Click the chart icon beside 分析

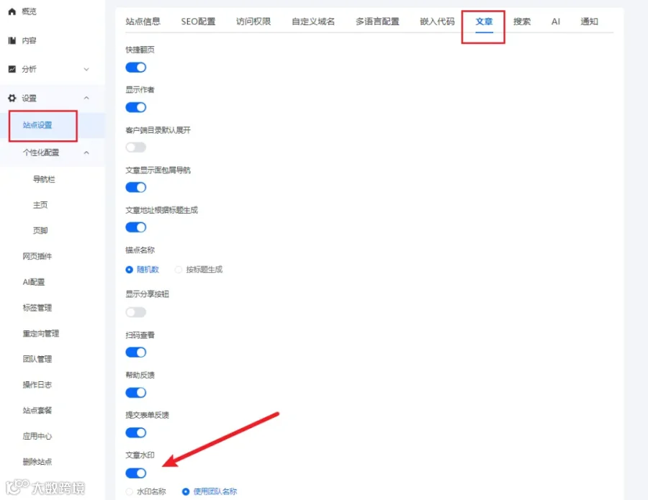pyautogui.click(x=12, y=69)
